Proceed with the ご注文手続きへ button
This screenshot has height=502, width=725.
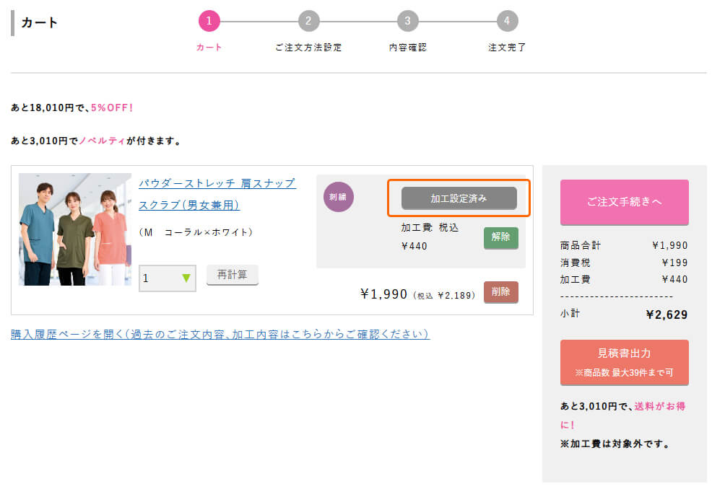624,202
